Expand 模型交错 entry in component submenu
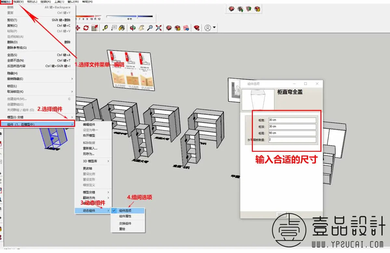The height and width of the screenshot is (253, 390). tap(93, 192)
